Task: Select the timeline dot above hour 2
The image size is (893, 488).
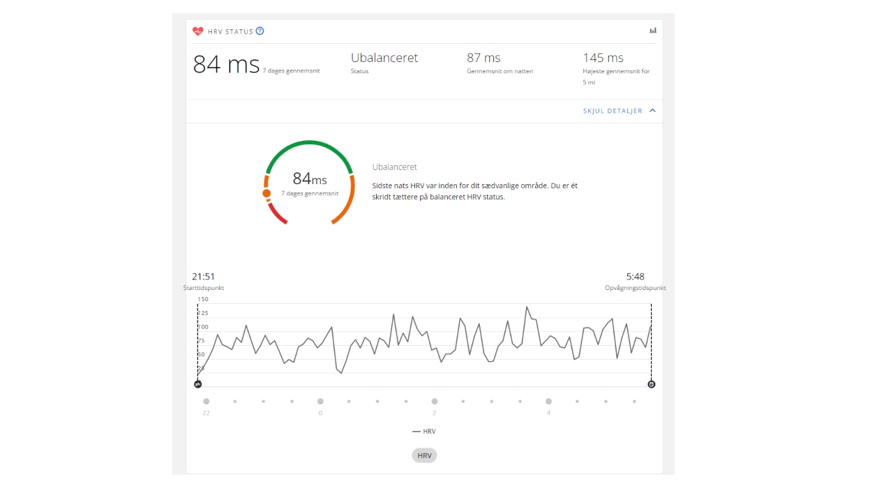Action: [435, 402]
